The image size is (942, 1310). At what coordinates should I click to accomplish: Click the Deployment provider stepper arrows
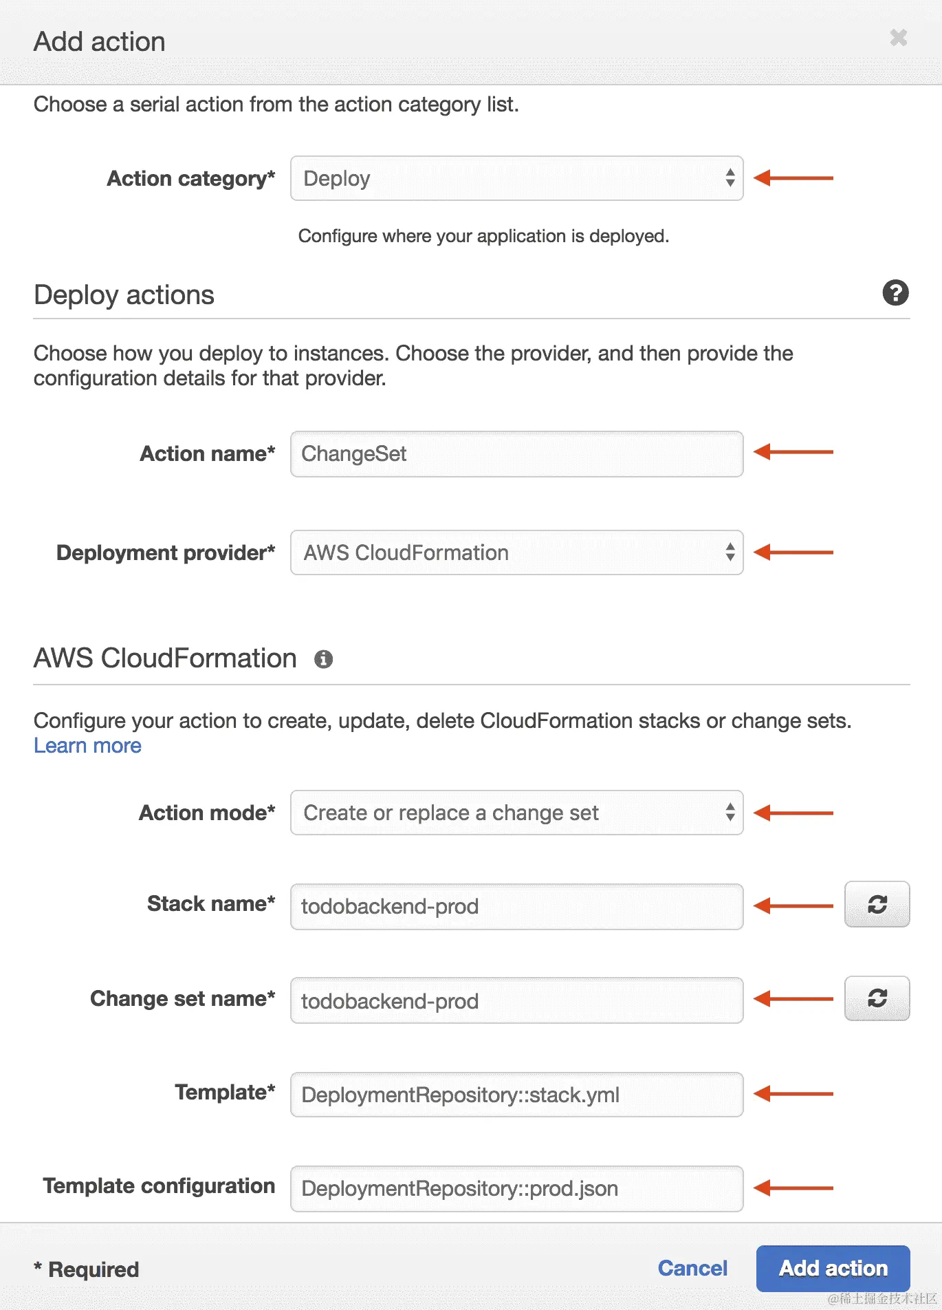coord(730,552)
